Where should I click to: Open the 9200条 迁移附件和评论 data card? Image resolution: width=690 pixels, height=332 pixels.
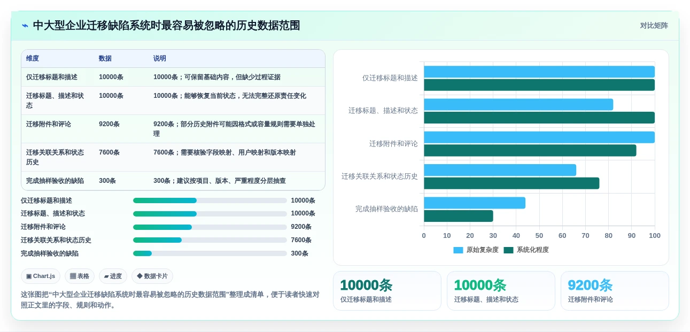coord(615,291)
